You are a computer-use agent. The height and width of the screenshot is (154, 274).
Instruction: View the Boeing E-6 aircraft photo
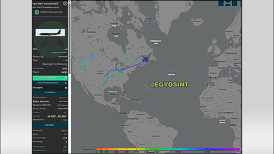[x=50, y=32]
